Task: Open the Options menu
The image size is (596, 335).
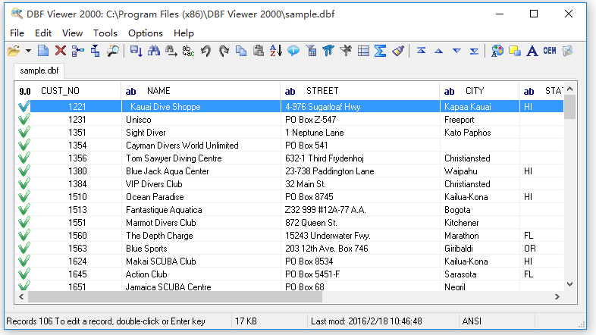Action: [x=146, y=33]
